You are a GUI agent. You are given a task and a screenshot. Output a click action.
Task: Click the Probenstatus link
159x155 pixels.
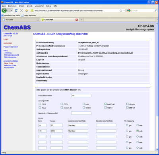point(9,68)
